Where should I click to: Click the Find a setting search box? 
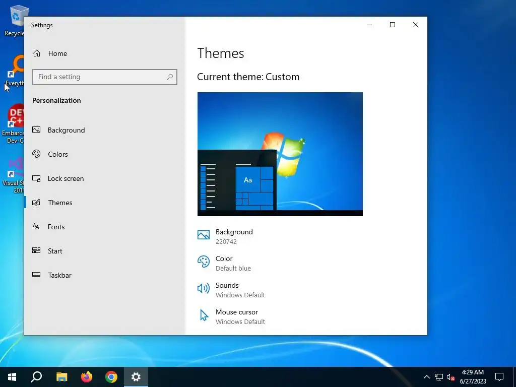coord(105,77)
